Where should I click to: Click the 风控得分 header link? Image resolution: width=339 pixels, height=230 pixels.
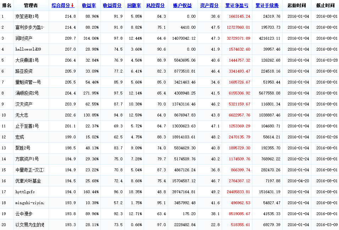[x=155, y=5]
